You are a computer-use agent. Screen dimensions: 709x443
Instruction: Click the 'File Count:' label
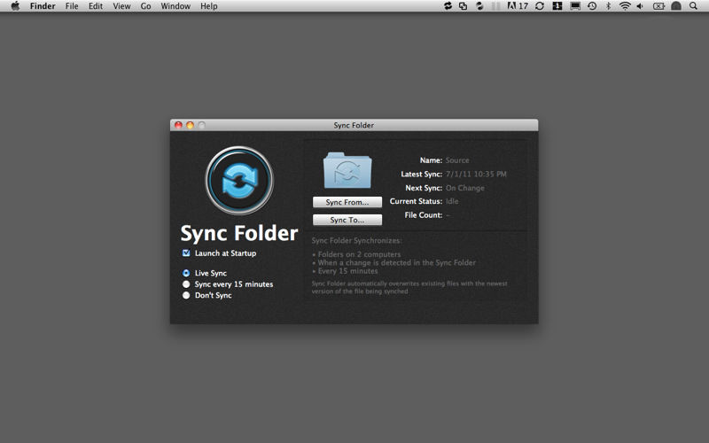pos(424,215)
